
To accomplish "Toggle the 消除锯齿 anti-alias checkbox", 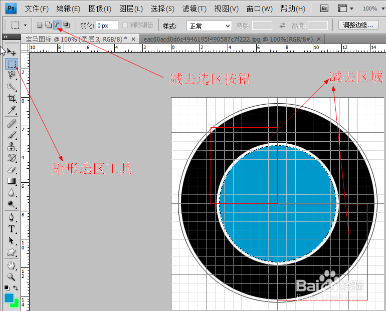I will tap(125, 25).
